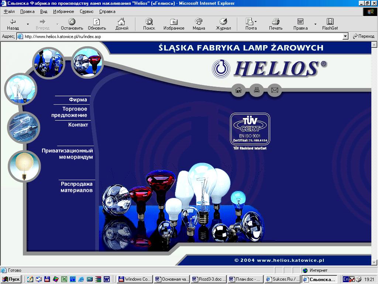Screen dimensions: 378x284
Task: Click the Пуск start button
Action: pyautogui.click(x=11, y=279)
